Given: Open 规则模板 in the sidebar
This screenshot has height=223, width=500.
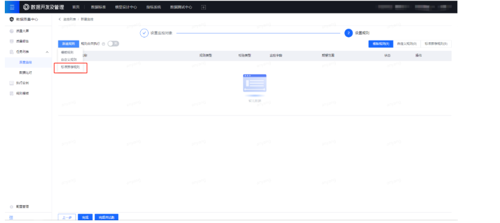Looking at the screenshot, I should click(x=22, y=94).
